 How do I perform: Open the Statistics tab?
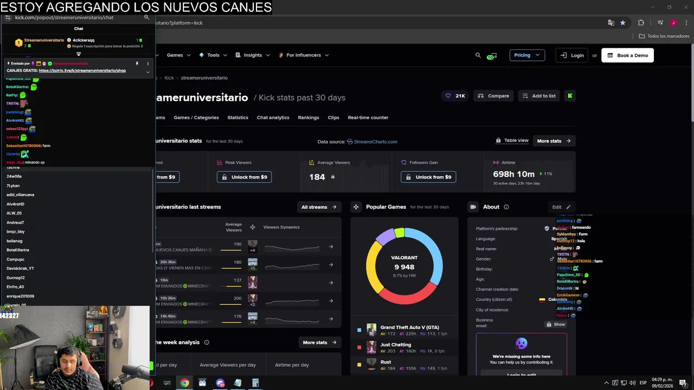click(237, 118)
